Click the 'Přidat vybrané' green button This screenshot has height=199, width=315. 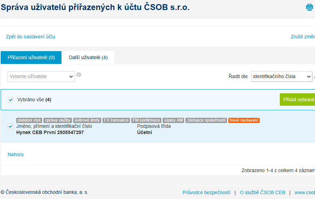297,99
